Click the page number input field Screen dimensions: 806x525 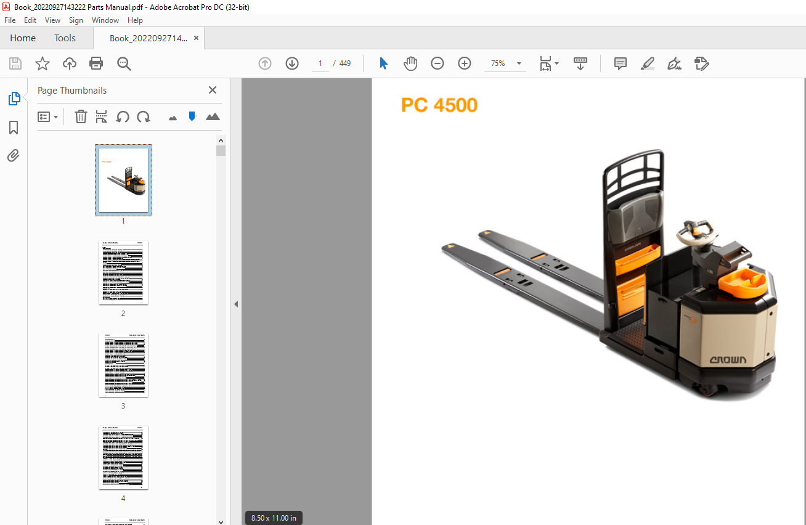pyautogui.click(x=320, y=63)
